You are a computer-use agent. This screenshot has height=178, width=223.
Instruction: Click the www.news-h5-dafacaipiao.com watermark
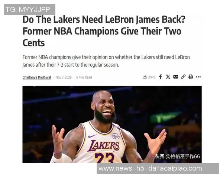click(x=158, y=169)
